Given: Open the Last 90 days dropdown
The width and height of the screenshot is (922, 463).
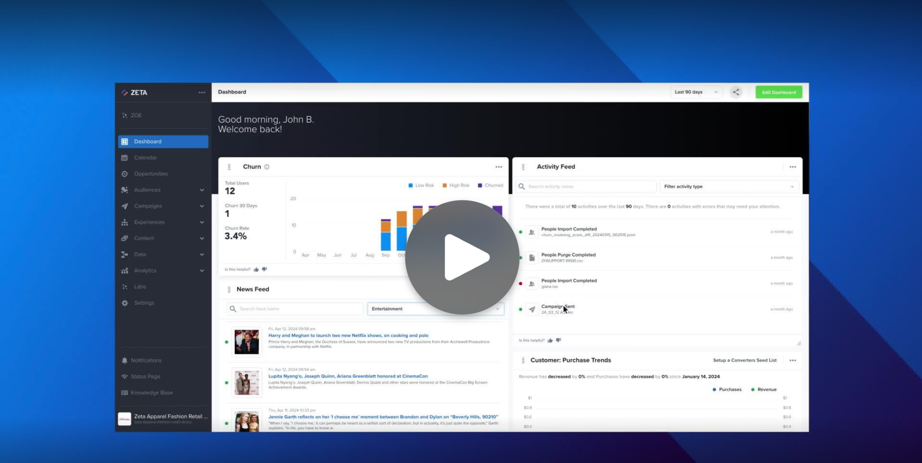Looking at the screenshot, I should pyautogui.click(x=695, y=92).
